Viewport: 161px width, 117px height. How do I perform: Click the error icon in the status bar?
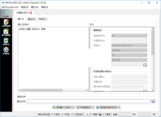pyautogui.click(x=100, y=114)
